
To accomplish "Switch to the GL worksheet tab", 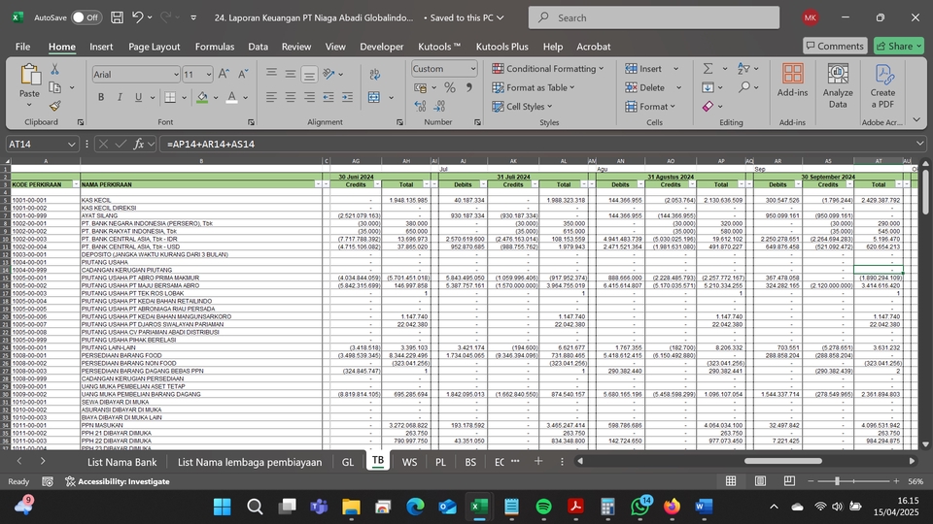I will tap(348, 462).
